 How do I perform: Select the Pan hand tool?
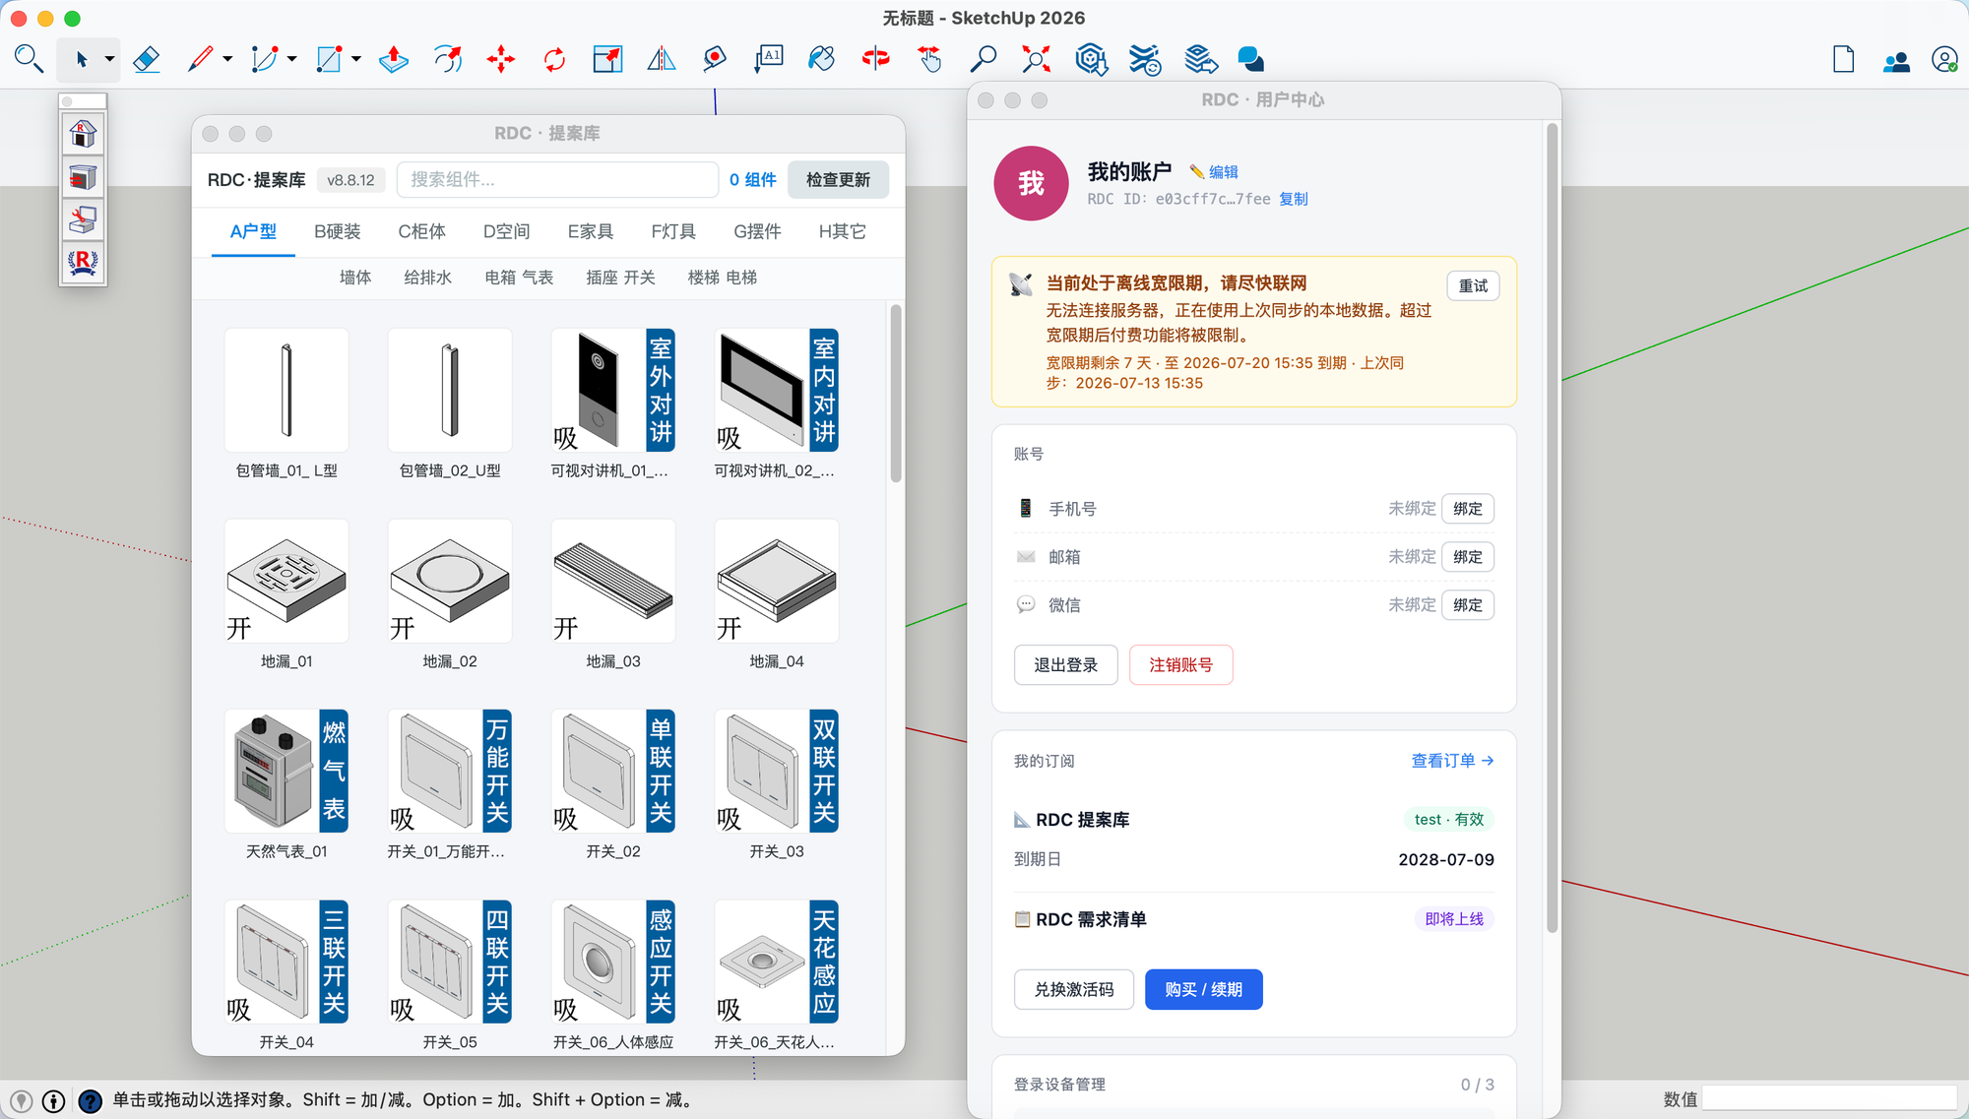coord(929,59)
